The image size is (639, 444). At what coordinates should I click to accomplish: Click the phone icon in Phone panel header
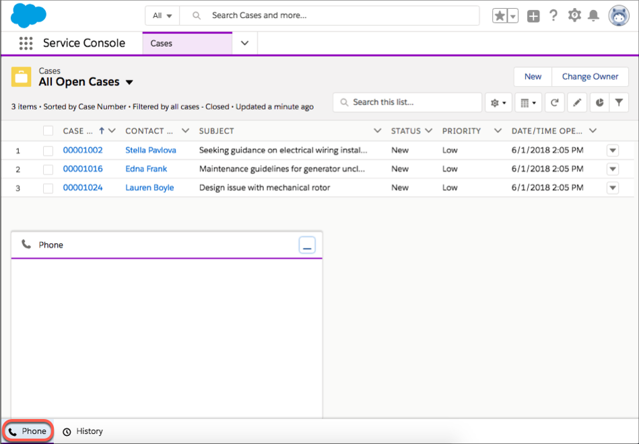pyautogui.click(x=26, y=245)
